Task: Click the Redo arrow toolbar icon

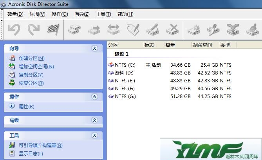Action: [34, 30]
